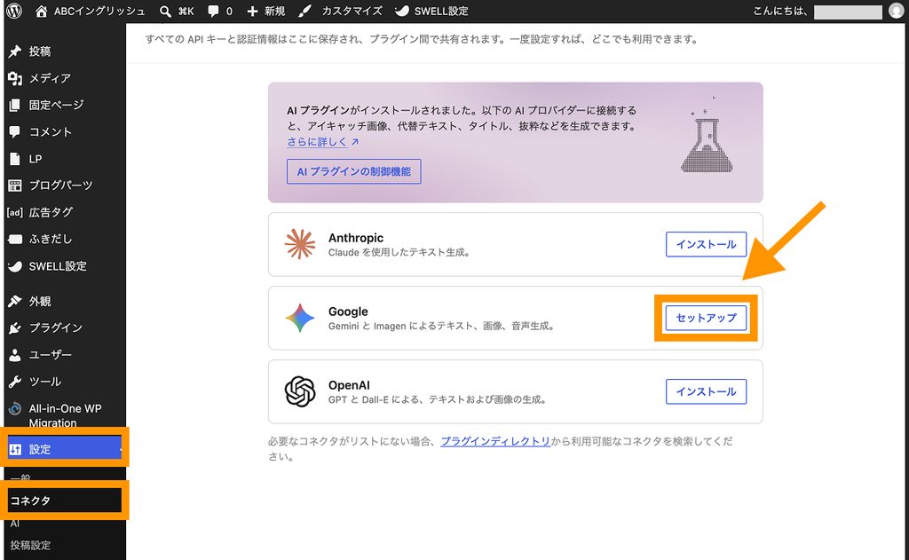Click セットアップ for Google
The width and height of the screenshot is (909, 560).
point(706,318)
